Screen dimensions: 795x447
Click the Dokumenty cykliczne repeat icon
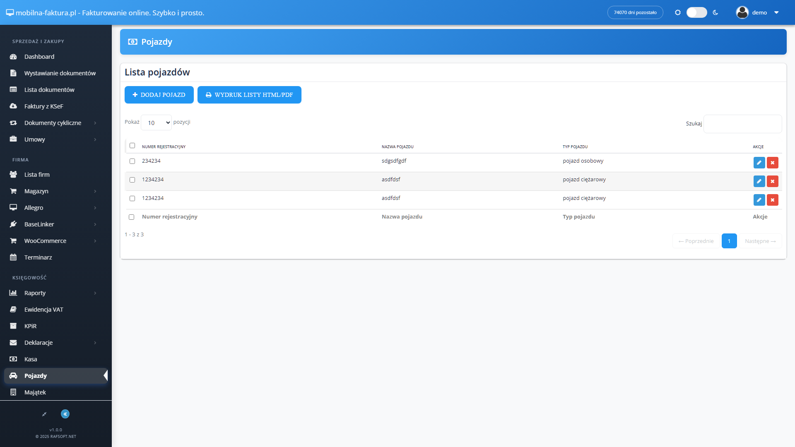point(13,123)
